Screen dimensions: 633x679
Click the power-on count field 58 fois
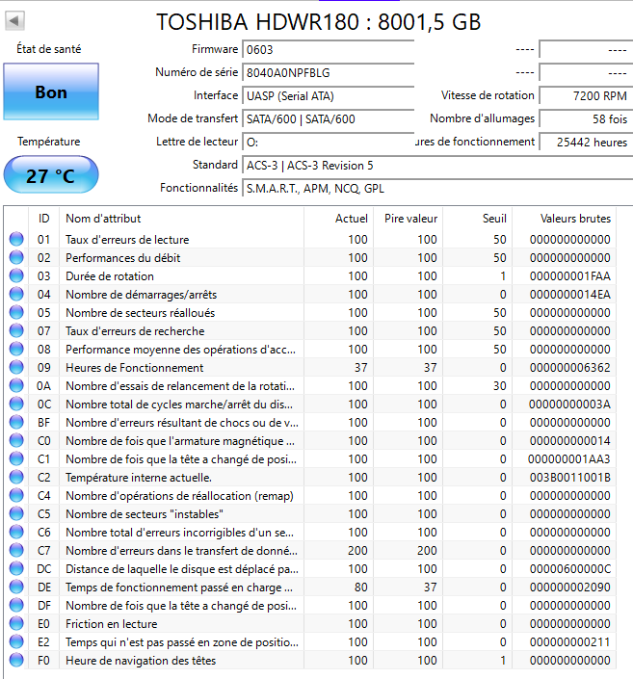(586, 119)
